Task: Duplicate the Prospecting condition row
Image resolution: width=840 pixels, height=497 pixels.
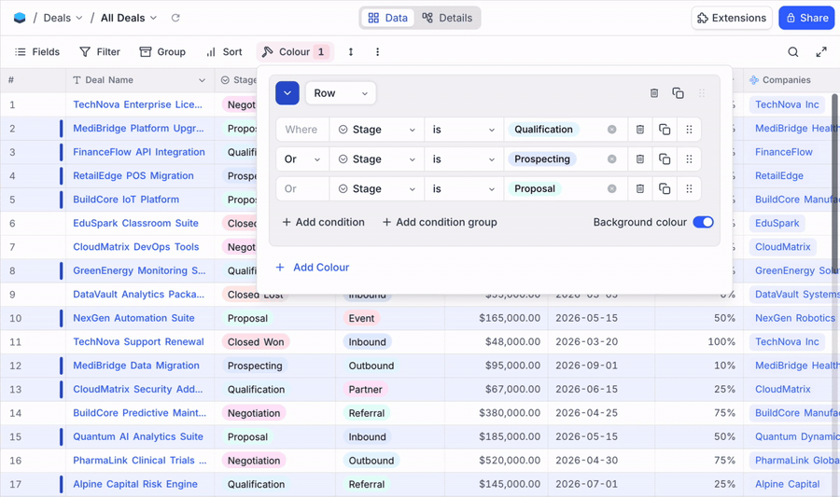Action: (x=665, y=159)
